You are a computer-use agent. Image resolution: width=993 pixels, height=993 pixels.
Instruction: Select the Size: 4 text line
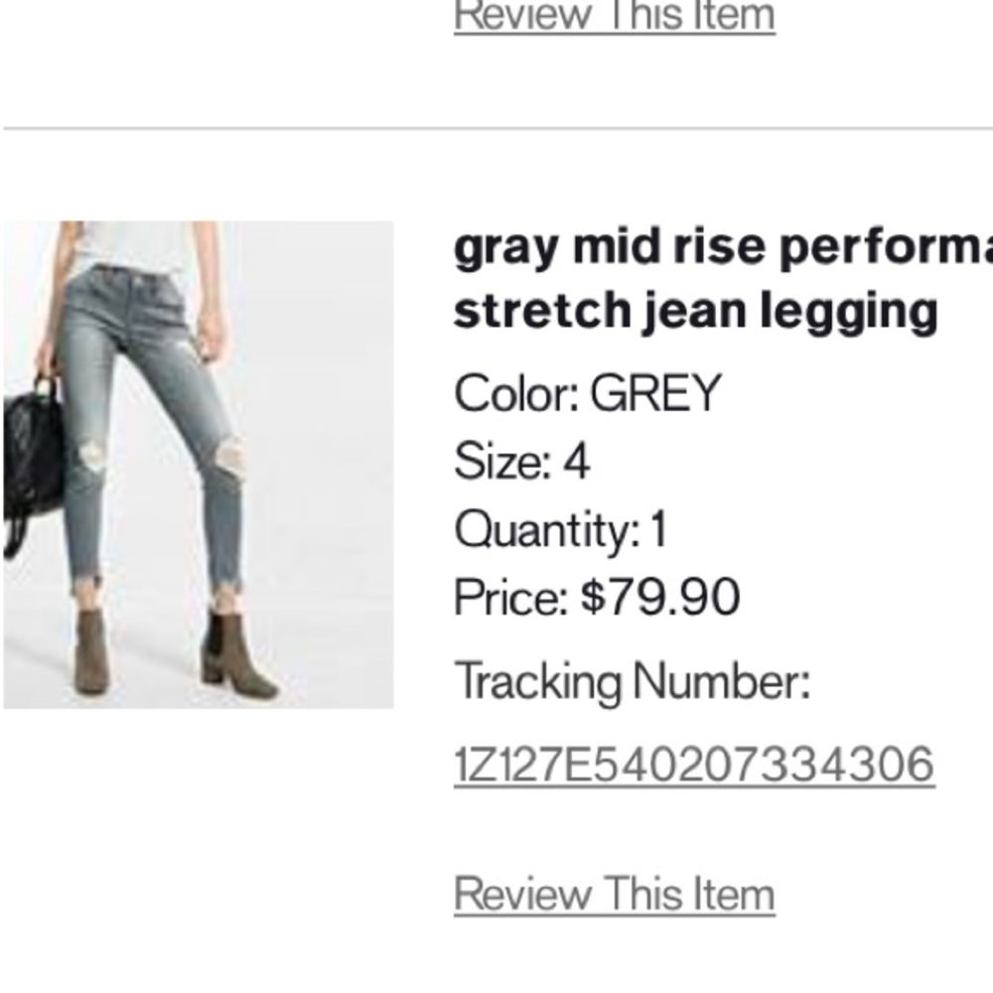(516, 460)
